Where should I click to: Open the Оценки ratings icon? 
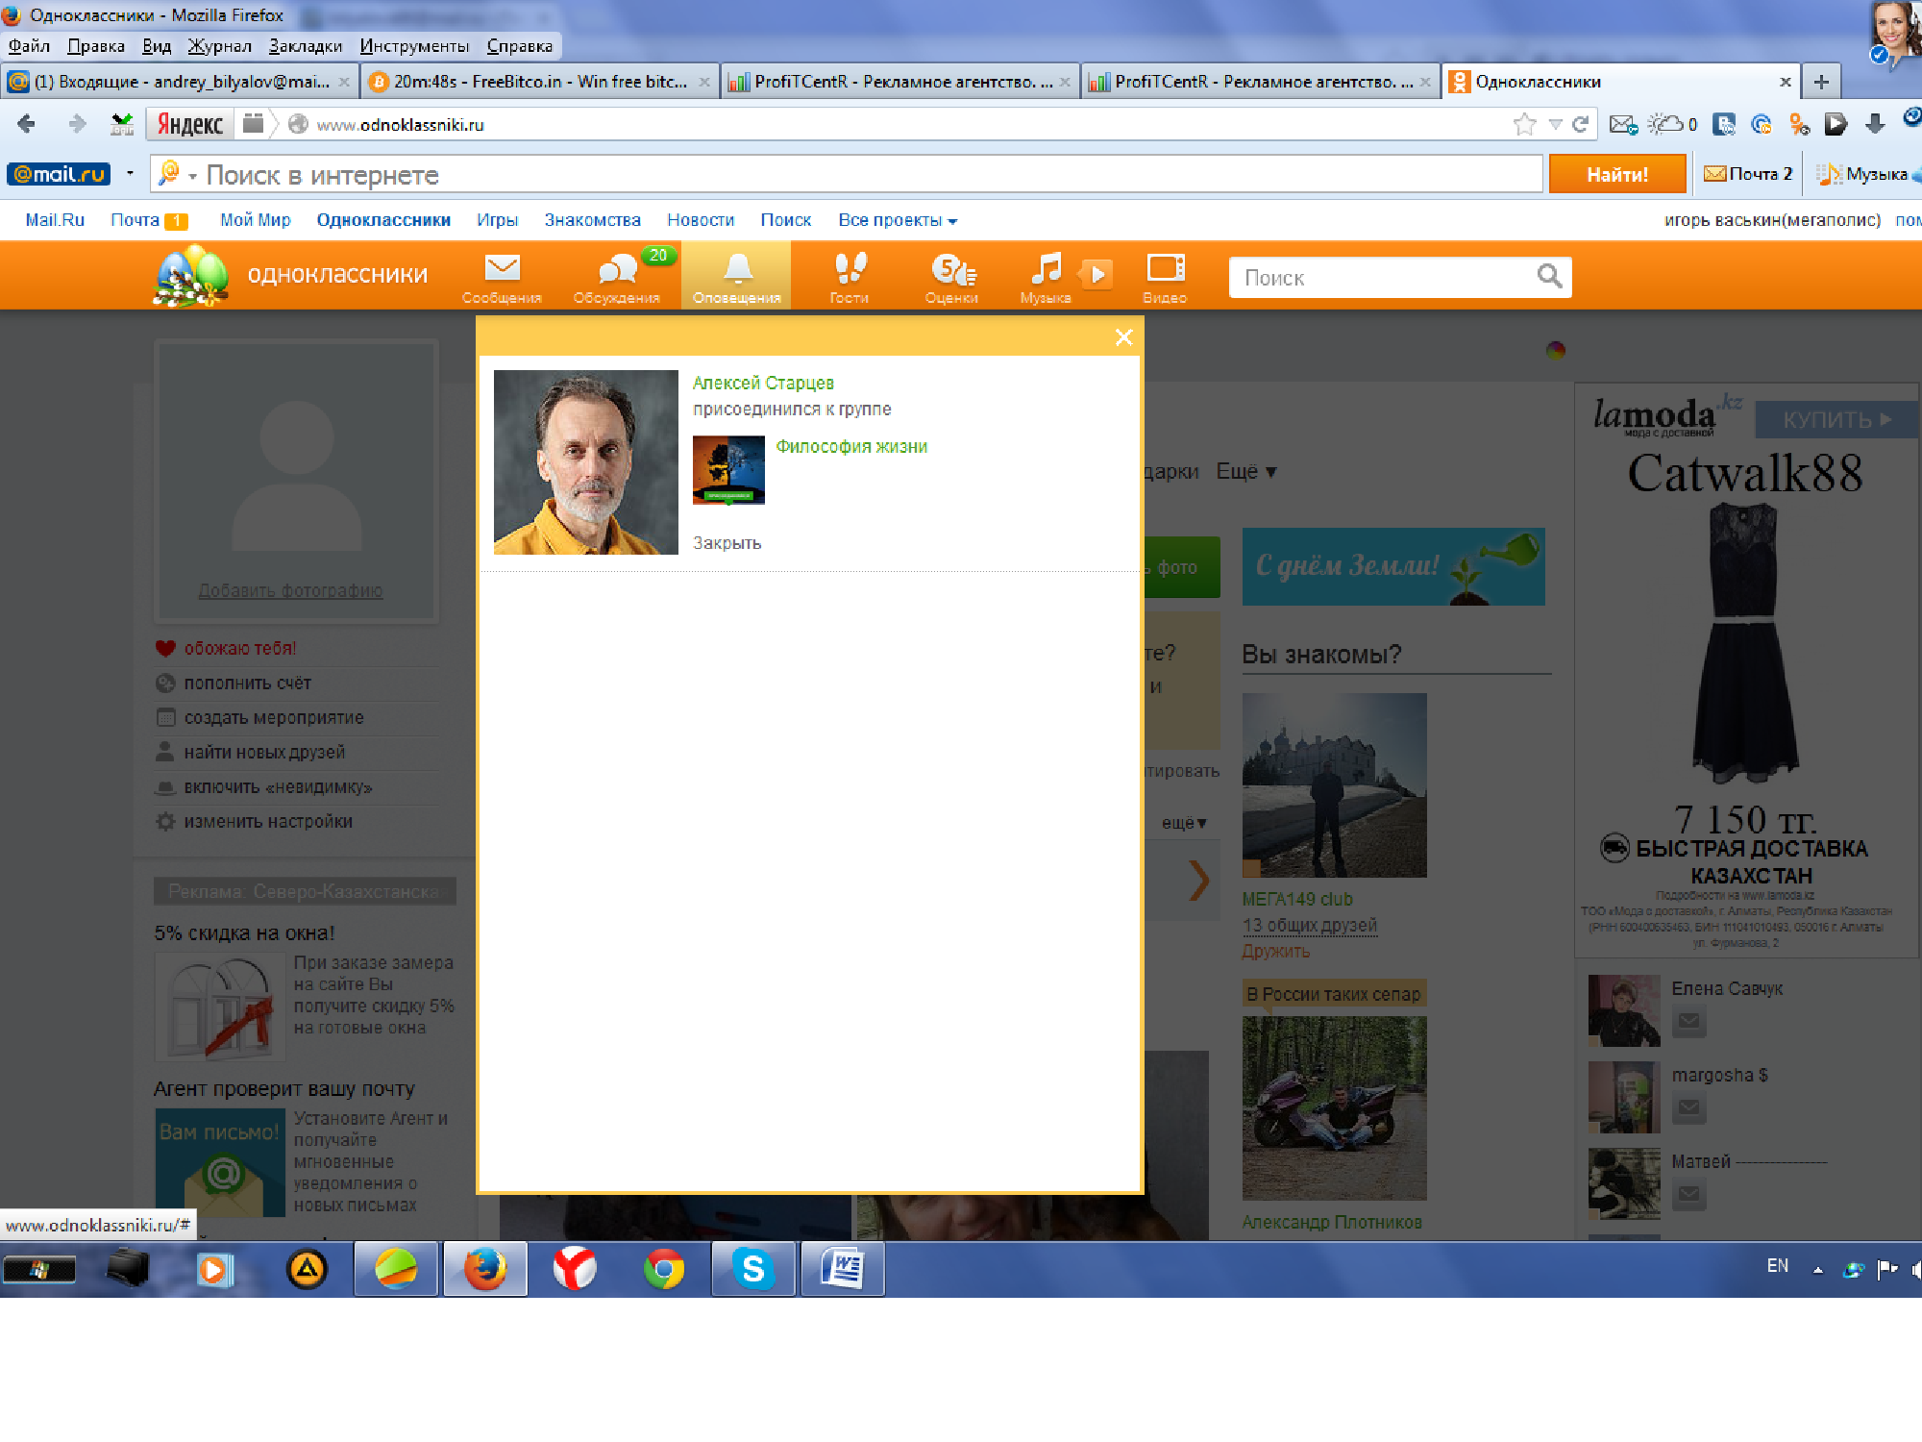click(951, 271)
